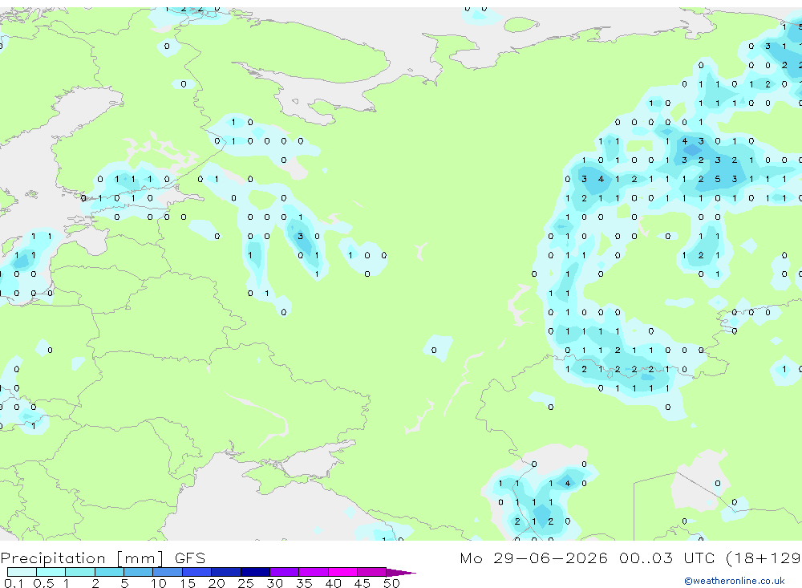Click the '45' legend scale label

tap(363, 583)
